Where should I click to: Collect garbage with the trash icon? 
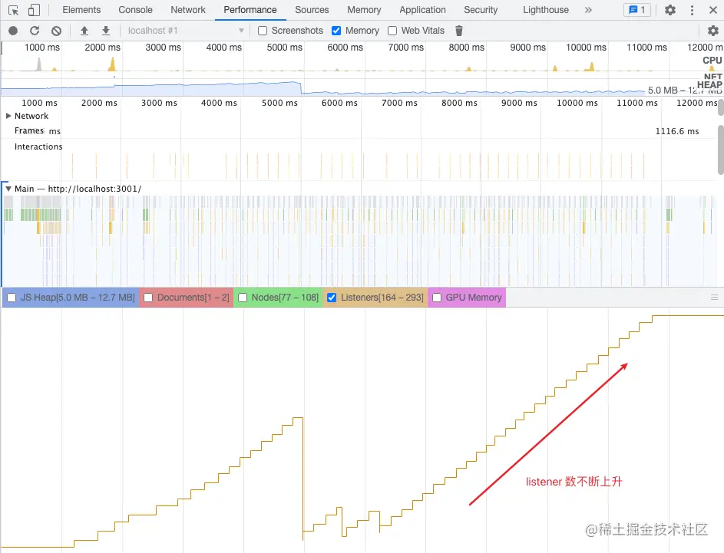pos(459,31)
